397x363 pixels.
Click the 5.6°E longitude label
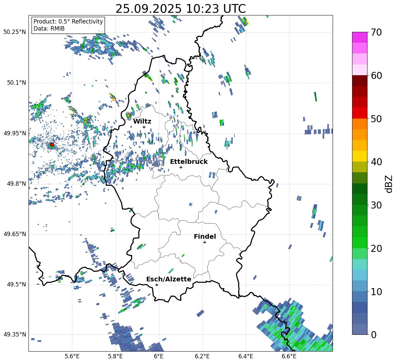pyautogui.click(x=72, y=356)
